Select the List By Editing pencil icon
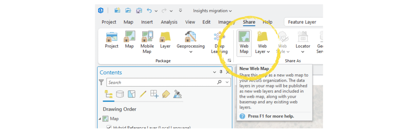The height and width of the screenshot is (133, 418). [x=143, y=94]
